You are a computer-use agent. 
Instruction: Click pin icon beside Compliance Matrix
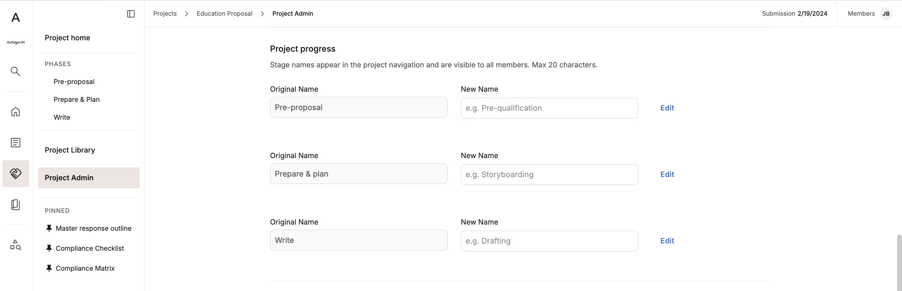[49, 268]
